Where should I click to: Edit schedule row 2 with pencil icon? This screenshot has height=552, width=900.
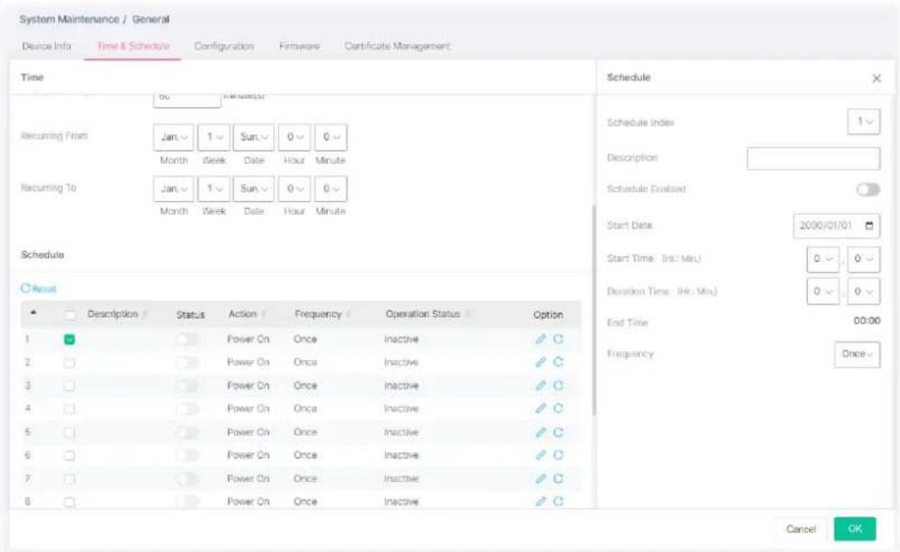tap(540, 362)
